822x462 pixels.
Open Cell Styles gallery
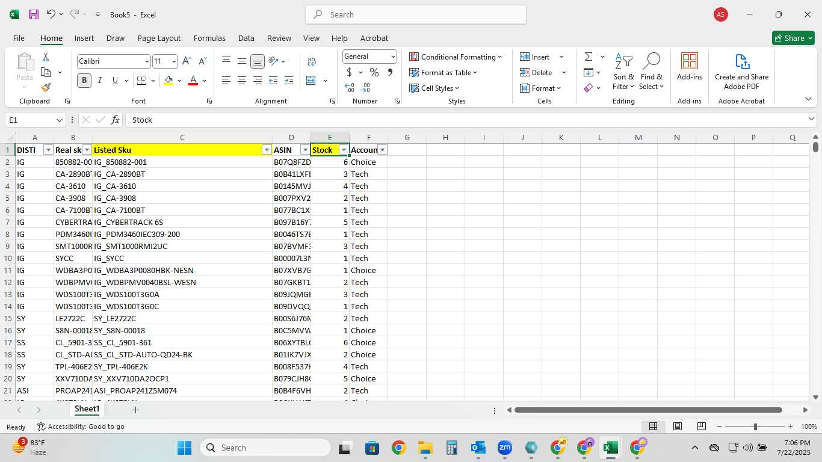434,88
